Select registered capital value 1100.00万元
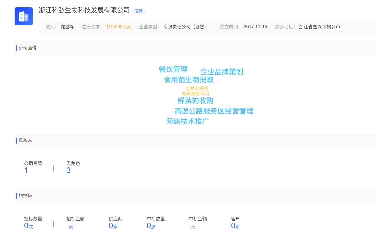This screenshot has width=391, height=245. [119, 27]
